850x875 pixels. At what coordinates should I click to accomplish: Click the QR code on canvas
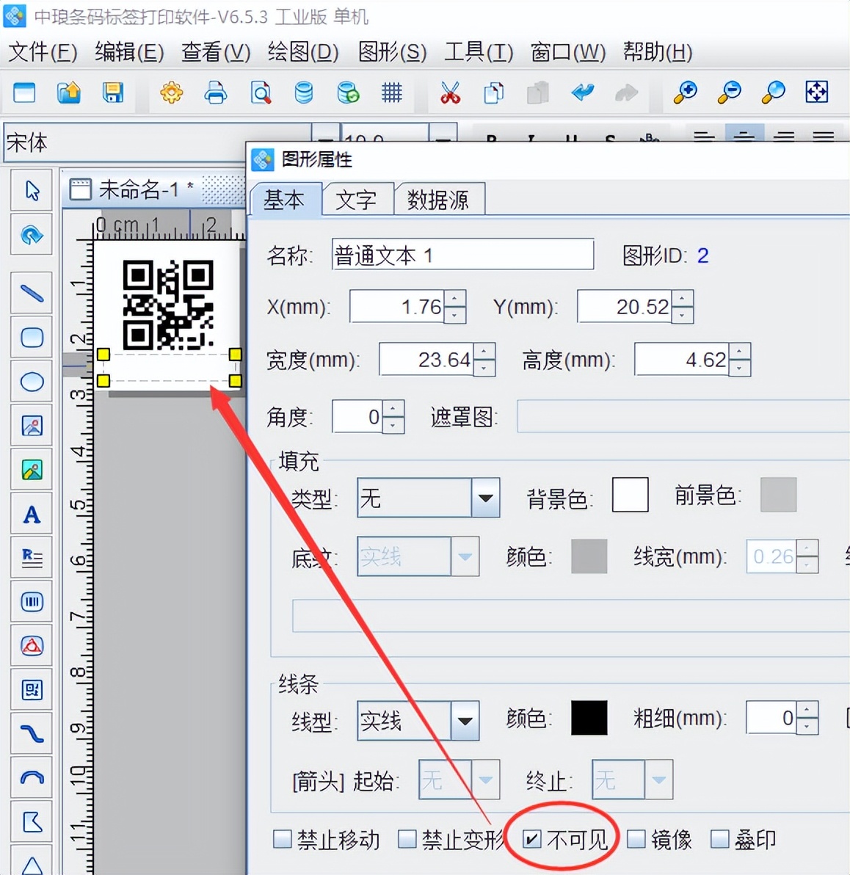(168, 305)
